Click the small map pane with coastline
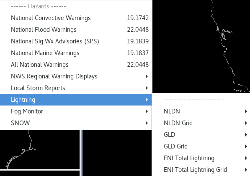 pyautogui.click(x=40, y=149)
